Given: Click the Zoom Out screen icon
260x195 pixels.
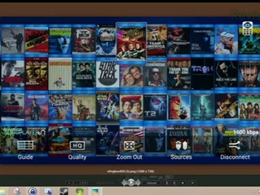Looking at the screenshot, I should [129, 145].
